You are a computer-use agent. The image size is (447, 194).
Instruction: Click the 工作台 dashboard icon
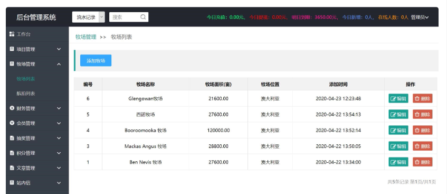(12, 34)
